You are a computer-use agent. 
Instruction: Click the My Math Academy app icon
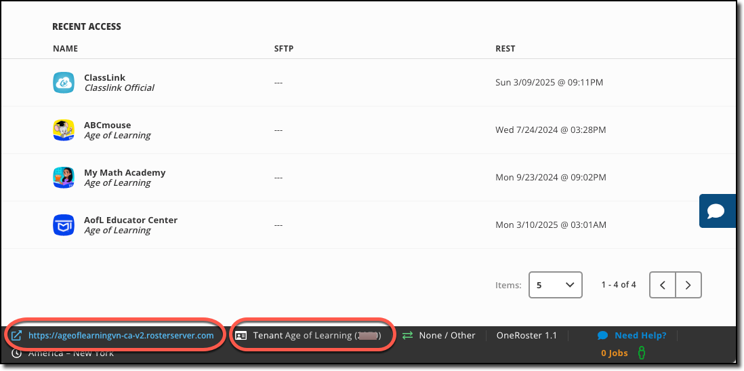point(64,178)
